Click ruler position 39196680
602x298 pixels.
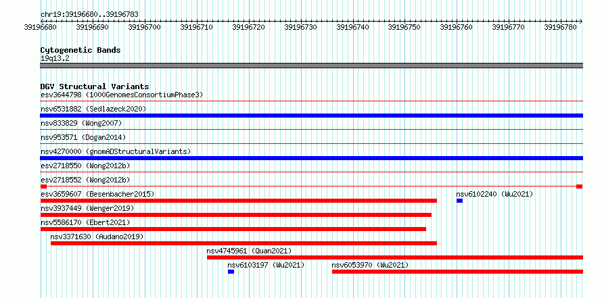click(41, 27)
